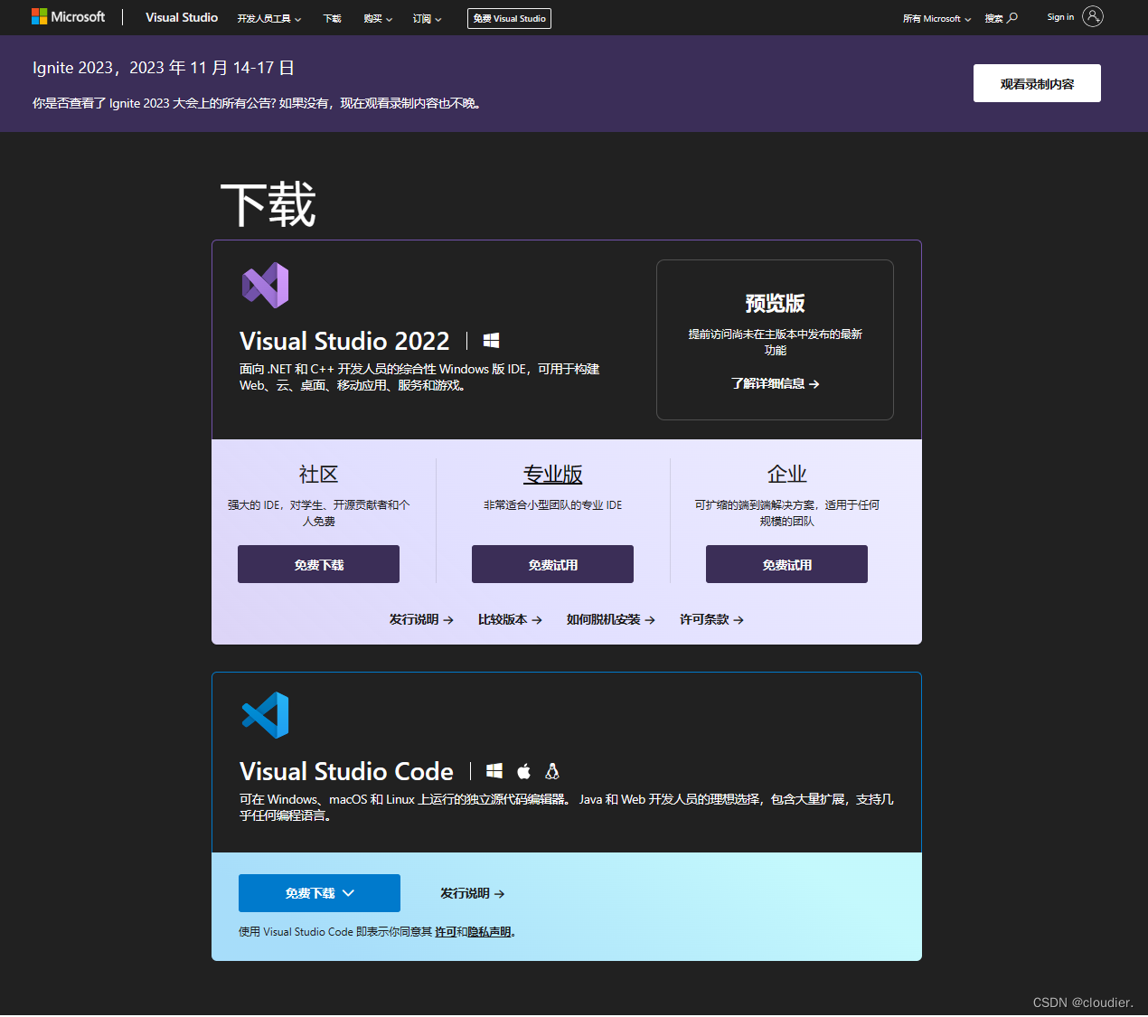This screenshot has height=1017, width=1148.
Task: Click the Sign in account avatar icon
Action: [x=1092, y=16]
